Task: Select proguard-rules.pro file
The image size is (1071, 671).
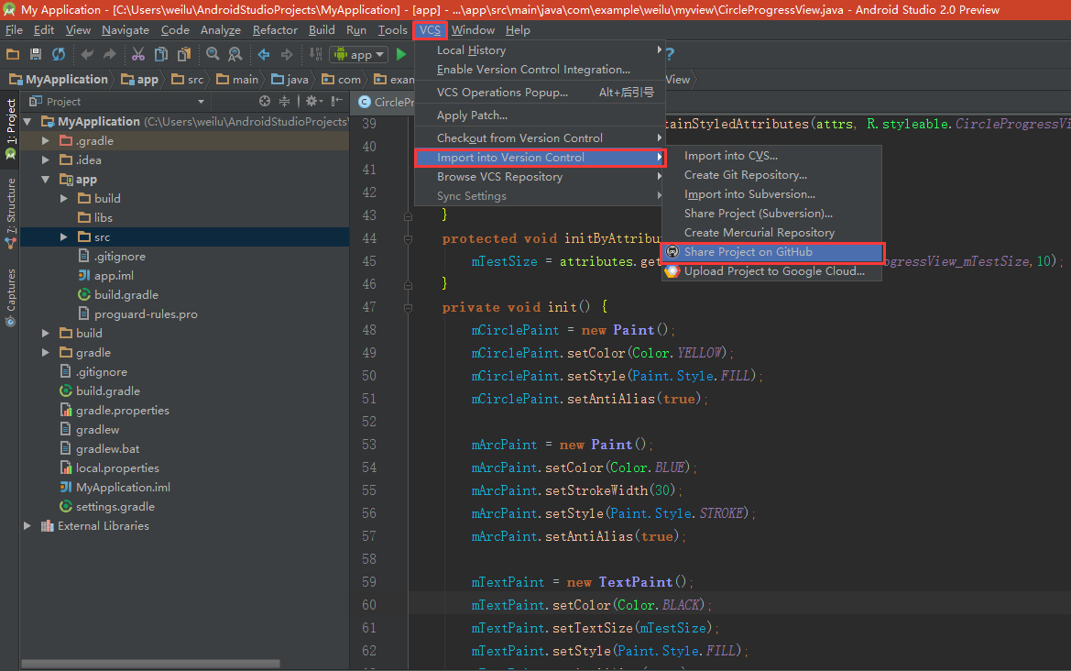Action: point(138,314)
